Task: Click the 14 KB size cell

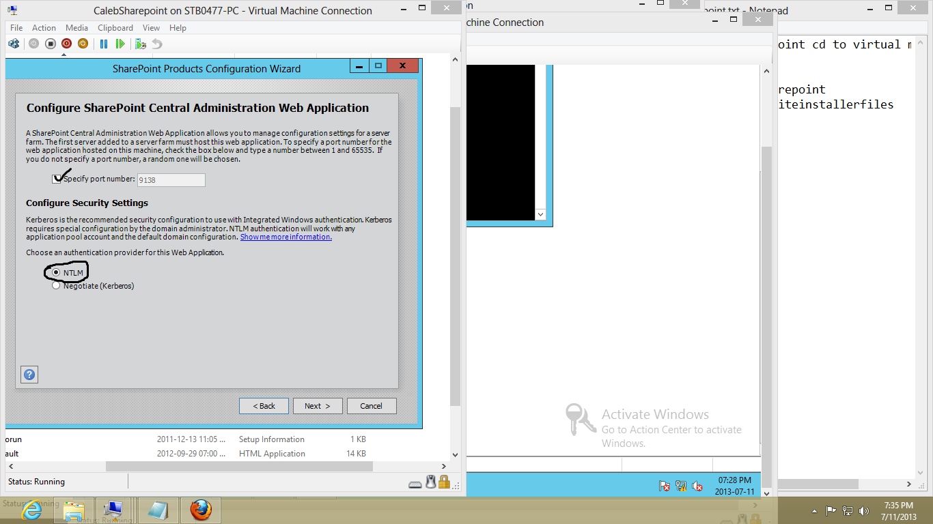Action: 357,454
